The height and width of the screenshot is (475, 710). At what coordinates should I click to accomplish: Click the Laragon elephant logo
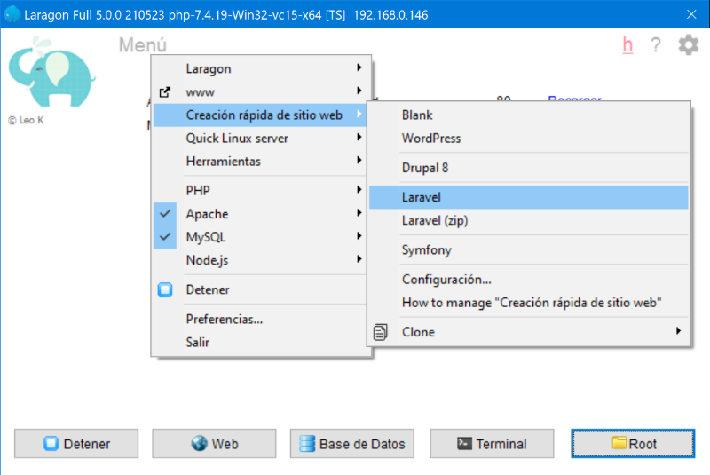52,73
